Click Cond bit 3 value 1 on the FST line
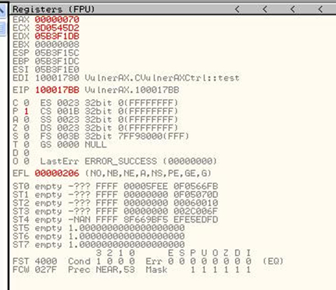Viewport: 336px width, 290px height. pos(99,261)
